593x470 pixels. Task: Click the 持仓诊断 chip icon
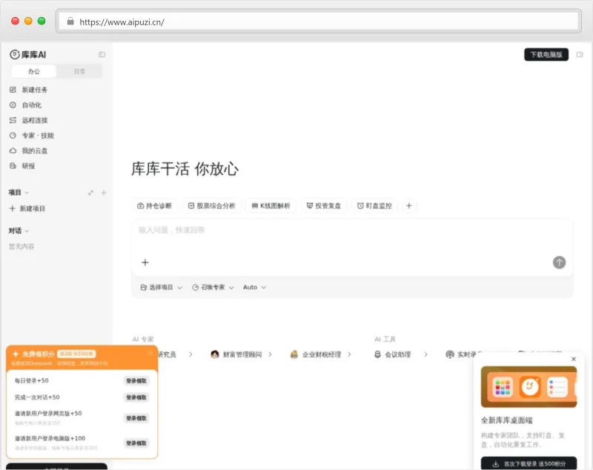[140, 205]
